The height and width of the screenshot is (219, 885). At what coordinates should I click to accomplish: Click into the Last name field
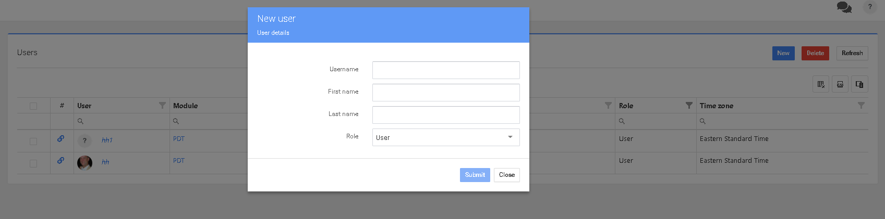pos(446,115)
